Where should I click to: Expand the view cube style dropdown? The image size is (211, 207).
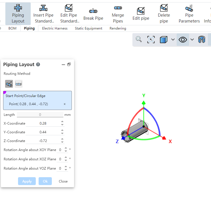tap(173, 40)
